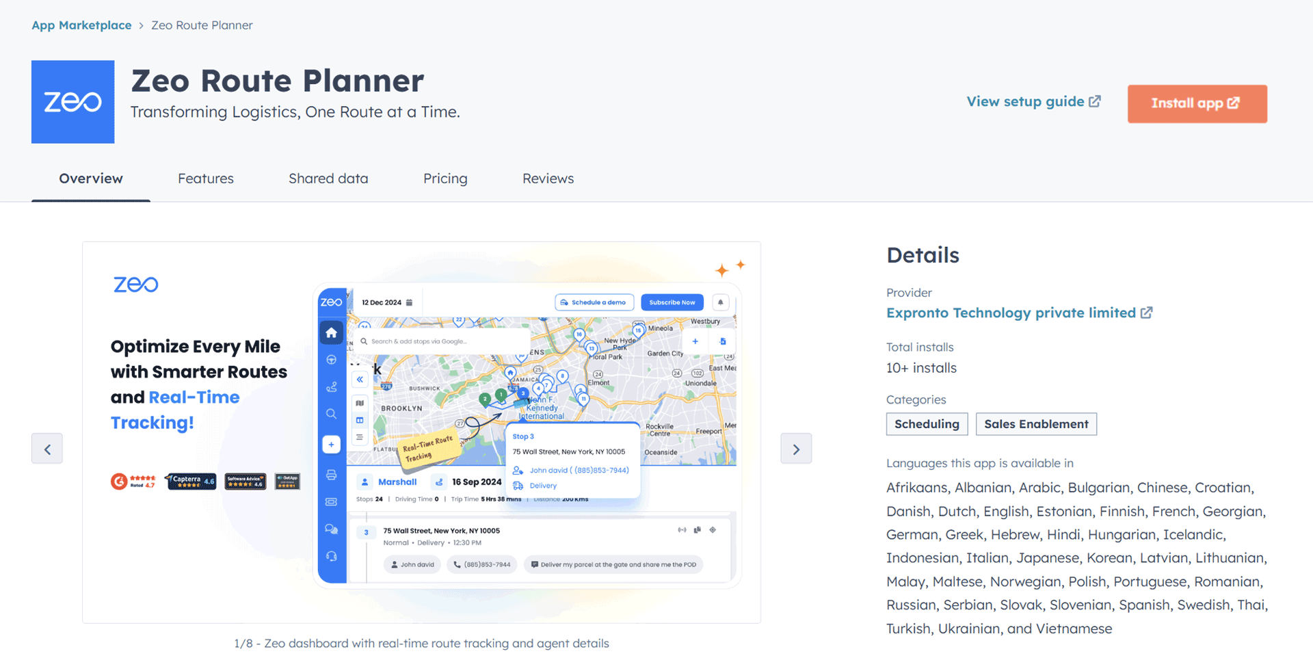Screen dimensions: 1313x671
Task: View the Reviews tab
Action: click(x=548, y=179)
